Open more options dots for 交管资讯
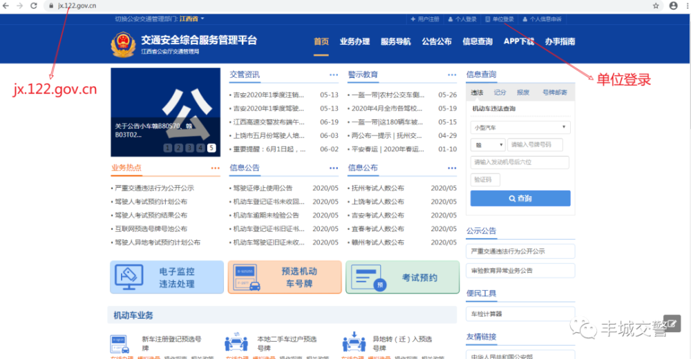691x359 pixels. (334, 75)
